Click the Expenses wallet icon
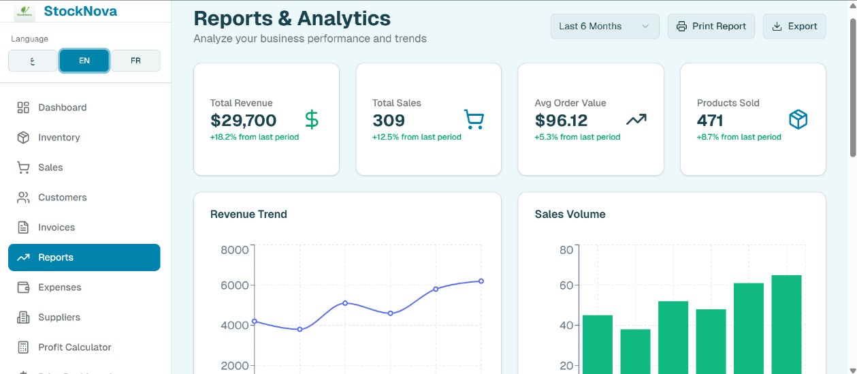 click(x=23, y=287)
